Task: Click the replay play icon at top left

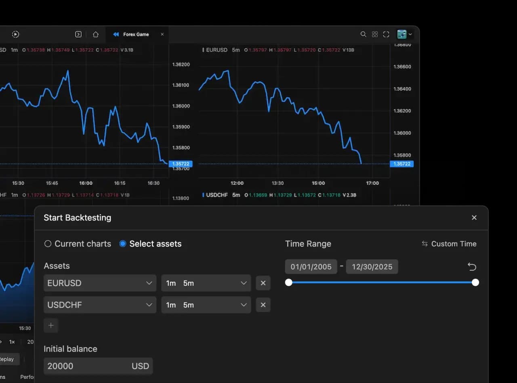Action: pyautogui.click(x=15, y=34)
